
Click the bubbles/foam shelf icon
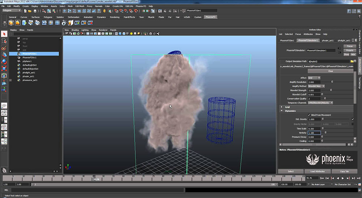[x=64, y=22]
